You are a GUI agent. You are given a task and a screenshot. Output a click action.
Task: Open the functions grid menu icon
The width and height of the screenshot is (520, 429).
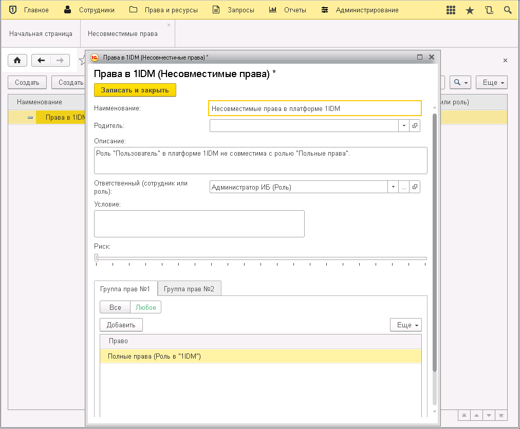point(451,10)
